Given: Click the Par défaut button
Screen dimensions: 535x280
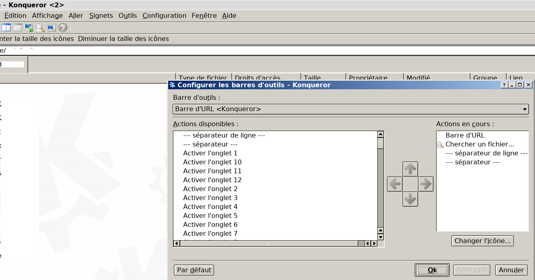Looking at the screenshot, I should (x=194, y=270).
